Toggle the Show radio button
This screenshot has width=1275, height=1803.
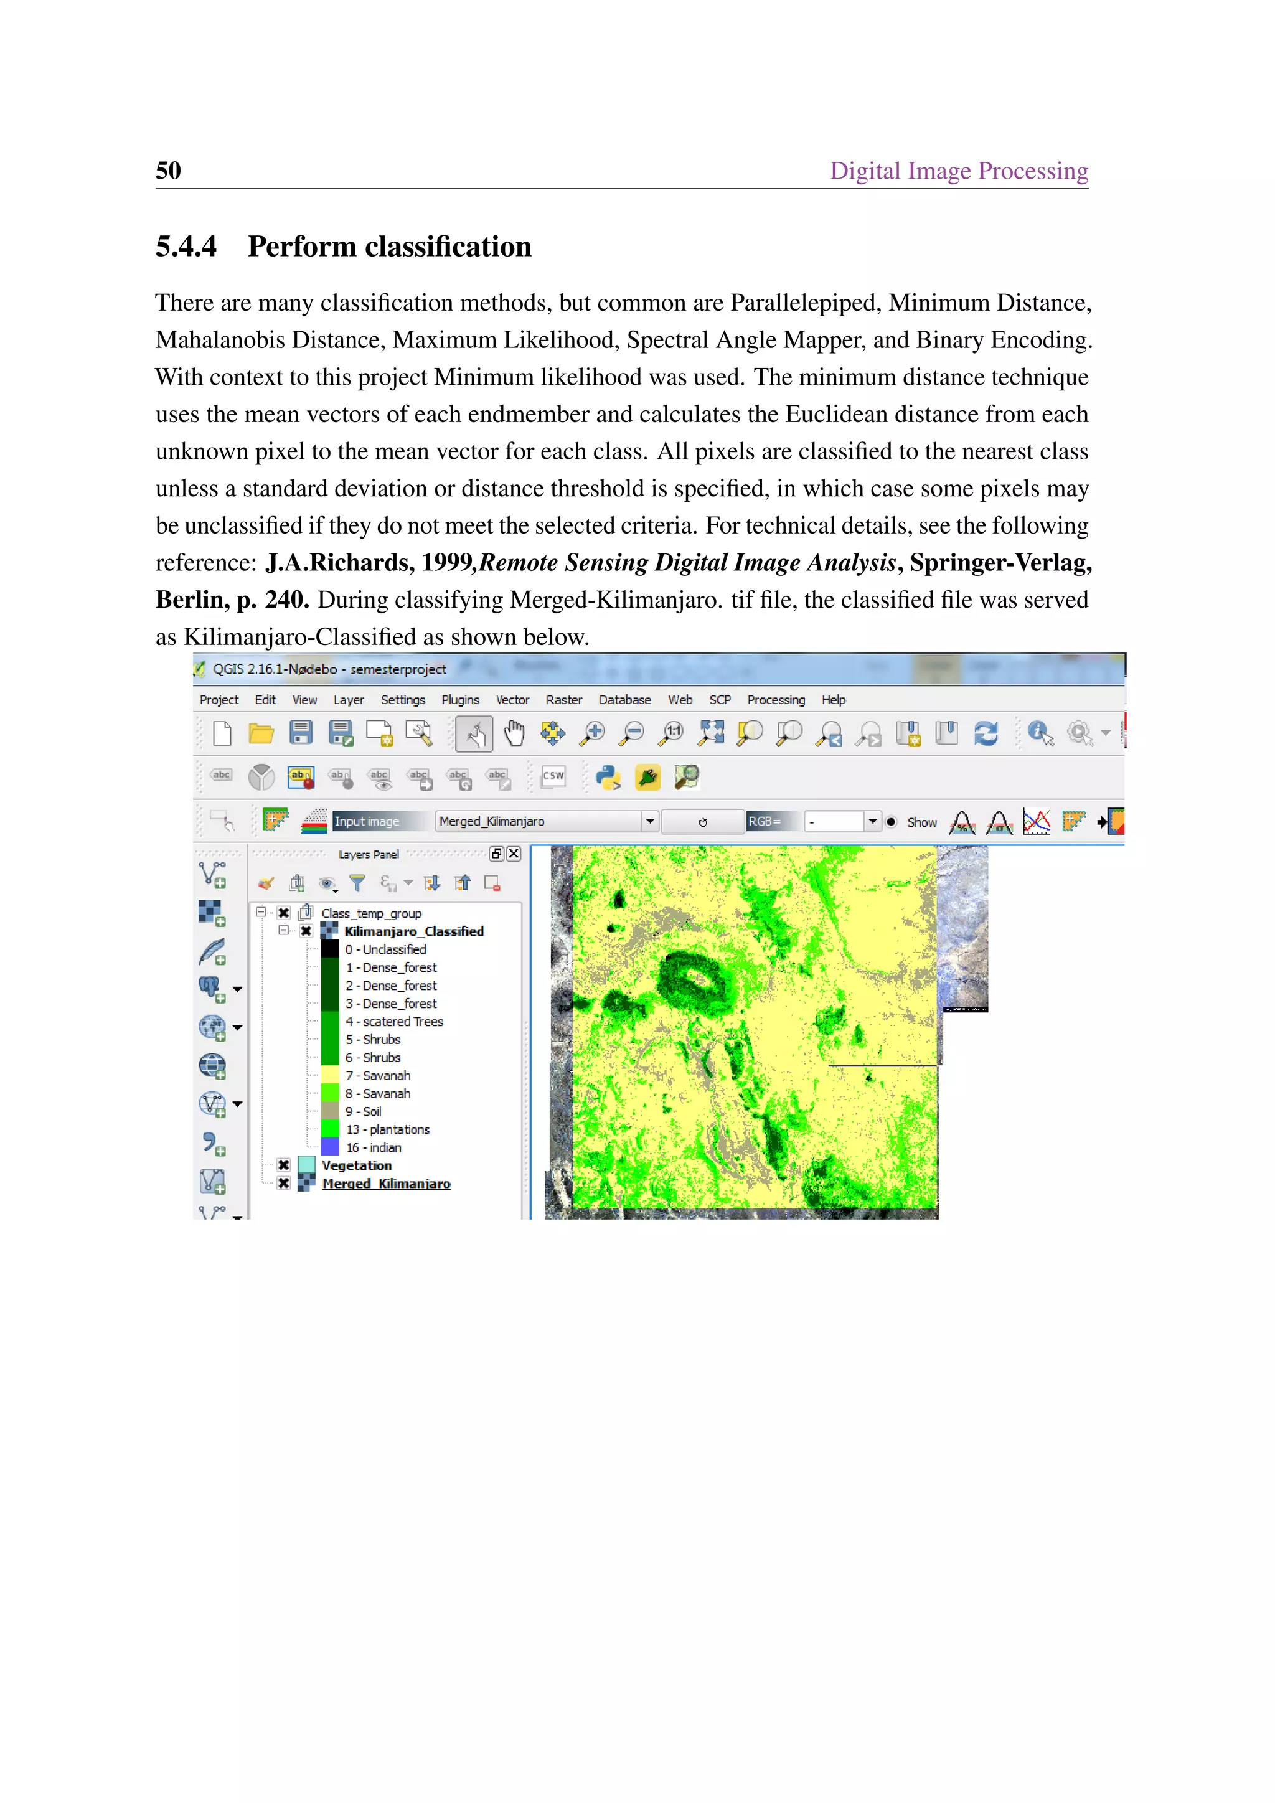[x=891, y=822]
